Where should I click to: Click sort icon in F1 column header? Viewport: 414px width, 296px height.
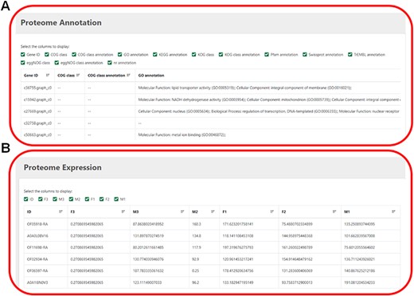(x=271, y=212)
